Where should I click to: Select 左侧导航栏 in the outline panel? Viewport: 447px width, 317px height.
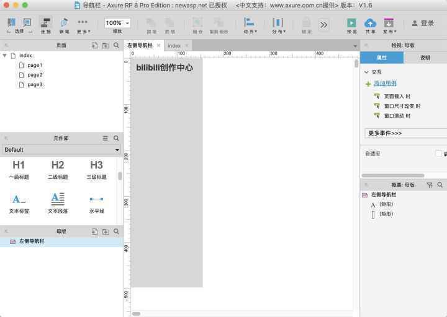(x=383, y=195)
